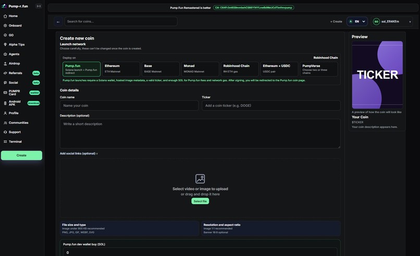Click the Ticker input field
The image size is (420, 256).
pyautogui.click(x=271, y=106)
